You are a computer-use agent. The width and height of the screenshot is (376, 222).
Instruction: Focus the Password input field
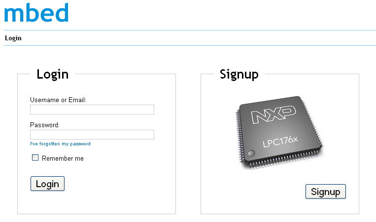coord(92,135)
